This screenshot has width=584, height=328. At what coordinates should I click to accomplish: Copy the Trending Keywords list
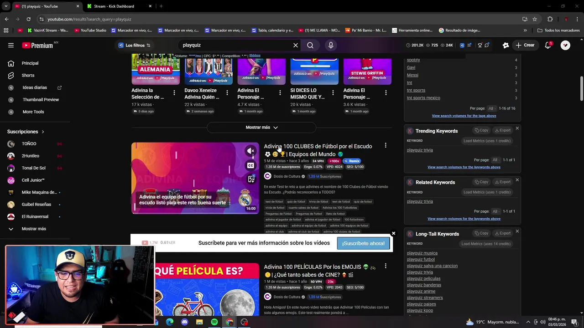tap(482, 130)
